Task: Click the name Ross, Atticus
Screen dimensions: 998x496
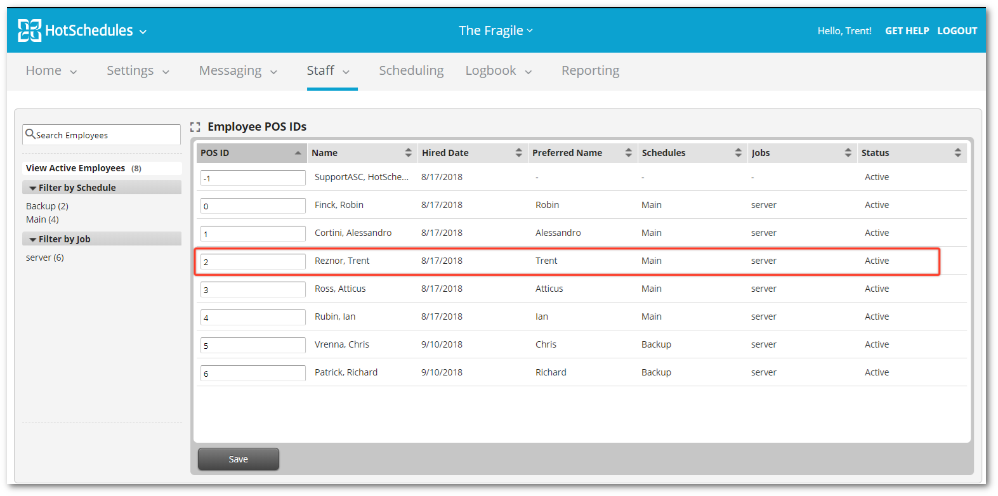Action: pos(340,289)
